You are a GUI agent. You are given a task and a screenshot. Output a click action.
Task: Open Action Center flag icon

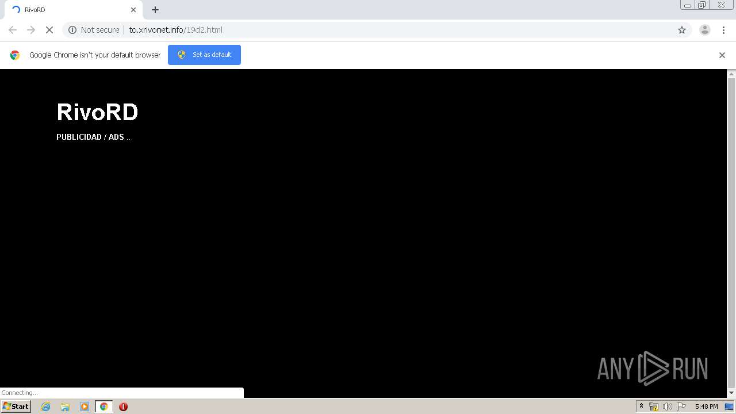point(681,407)
